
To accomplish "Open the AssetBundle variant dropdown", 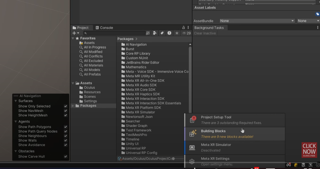I will [308, 21].
